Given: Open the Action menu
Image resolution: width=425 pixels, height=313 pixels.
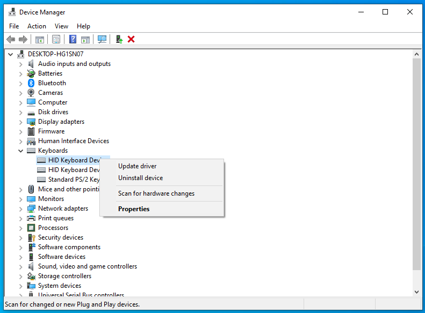Looking at the screenshot, I should pyautogui.click(x=37, y=26).
